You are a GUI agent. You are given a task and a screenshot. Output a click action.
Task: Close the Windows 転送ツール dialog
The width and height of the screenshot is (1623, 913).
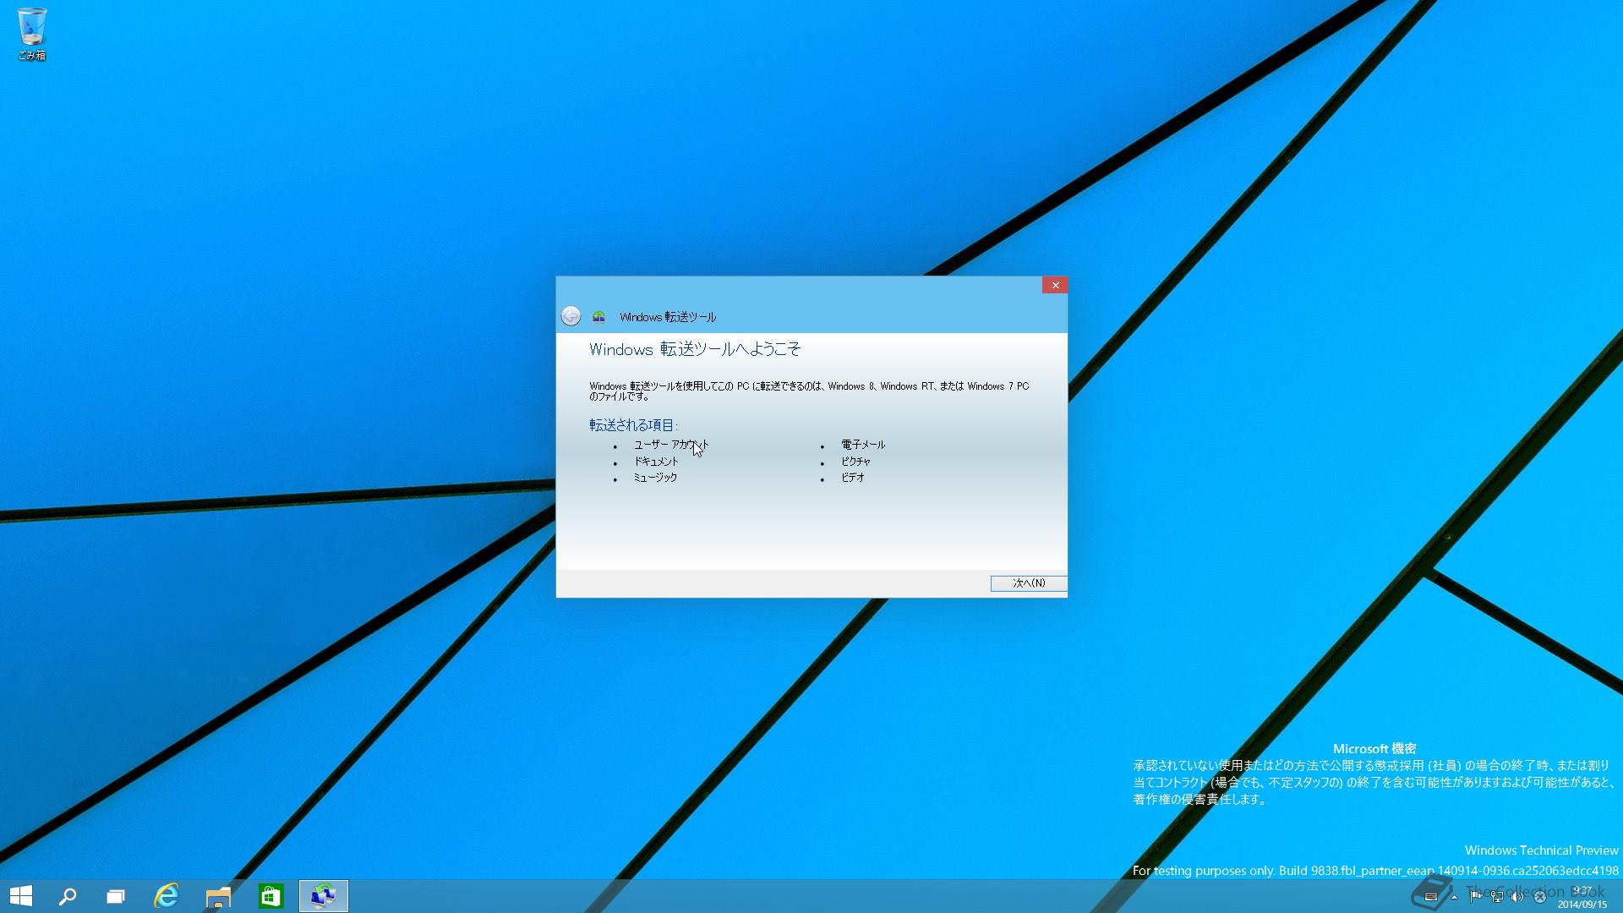[x=1055, y=285]
